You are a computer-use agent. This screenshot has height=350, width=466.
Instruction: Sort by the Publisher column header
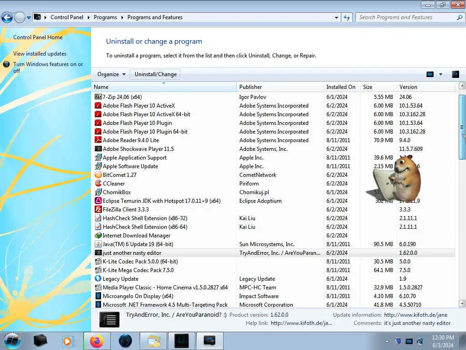pos(280,87)
